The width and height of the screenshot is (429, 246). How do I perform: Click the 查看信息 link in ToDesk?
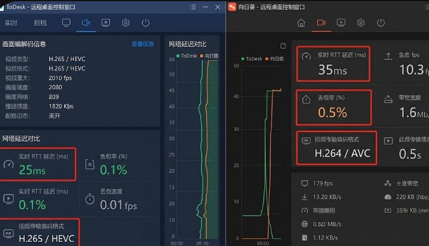click(143, 44)
